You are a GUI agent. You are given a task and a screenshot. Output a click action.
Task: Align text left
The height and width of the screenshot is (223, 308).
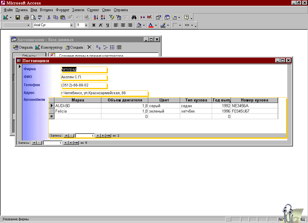point(116,25)
